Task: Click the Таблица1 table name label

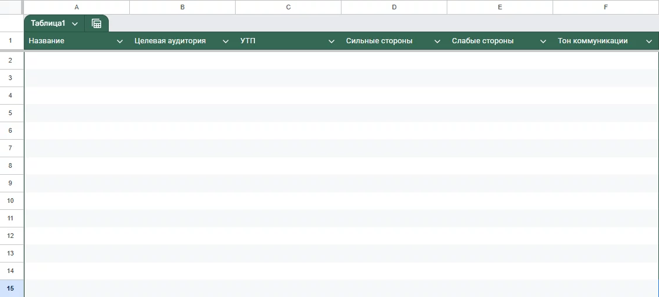Action: click(x=48, y=23)
